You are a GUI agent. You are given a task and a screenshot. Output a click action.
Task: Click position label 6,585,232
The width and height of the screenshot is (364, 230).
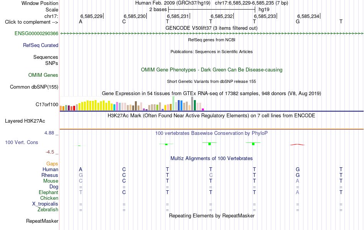point(221,16)
